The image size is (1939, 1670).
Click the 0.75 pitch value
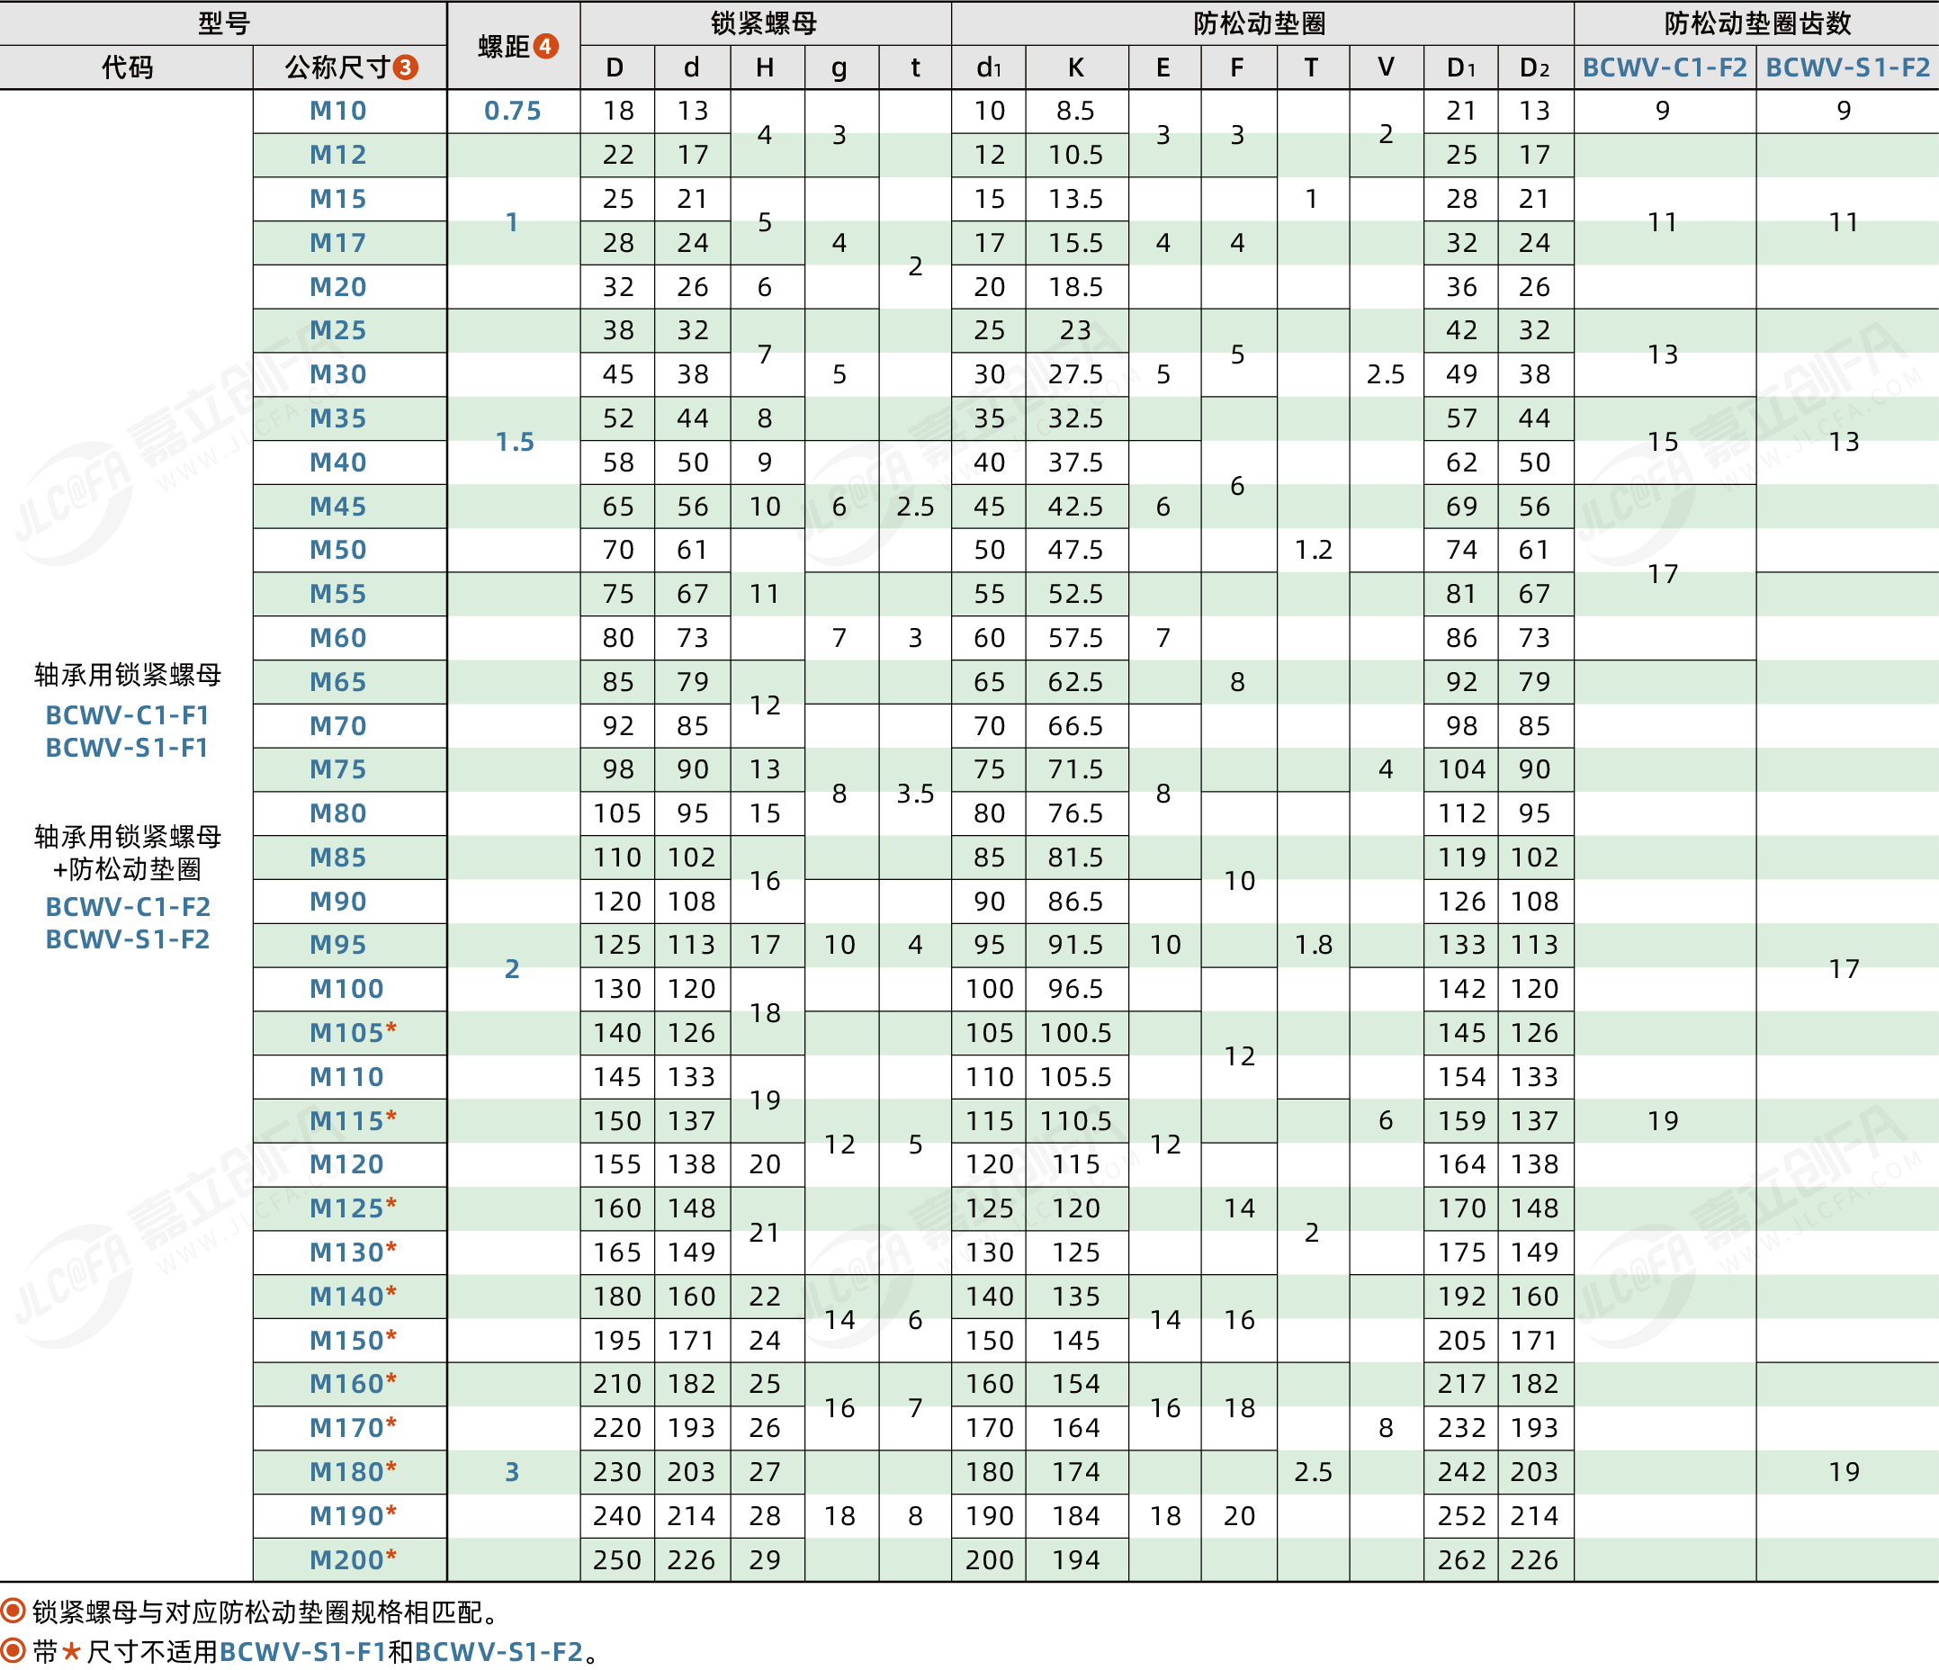coord(512,111)
